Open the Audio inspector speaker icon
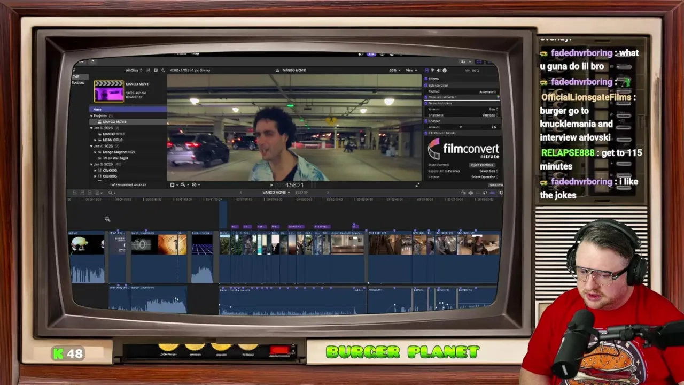This screenshot has width=684, height=385. point(438,70)
